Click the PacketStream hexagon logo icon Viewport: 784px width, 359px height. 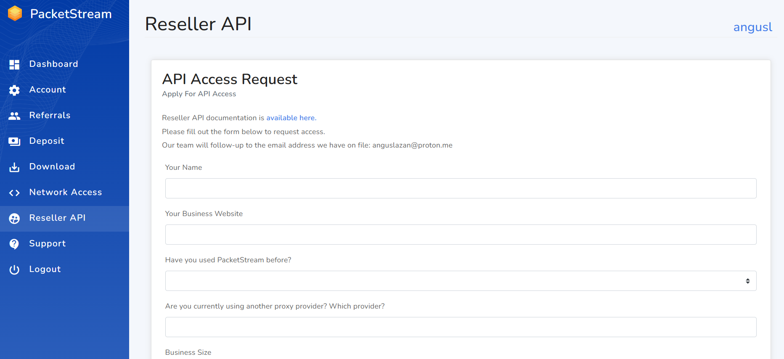click(x=15, y=13)
